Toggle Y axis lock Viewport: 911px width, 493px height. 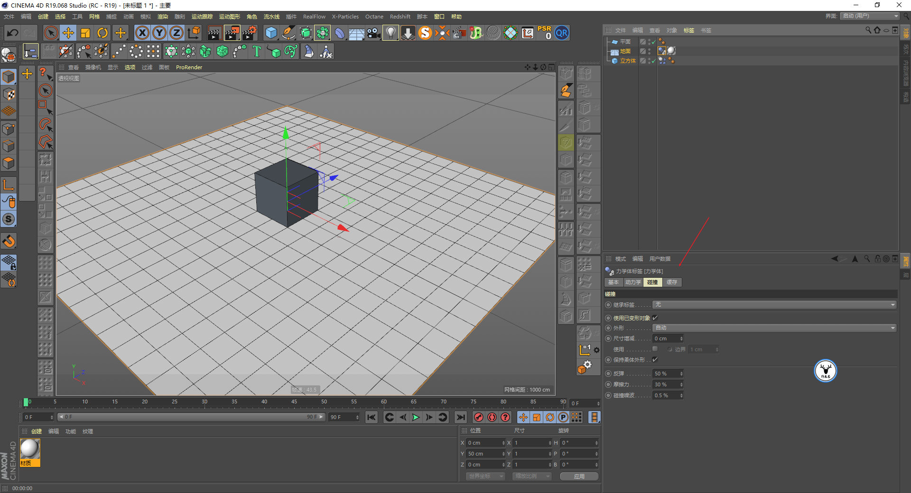coord(159,33)
